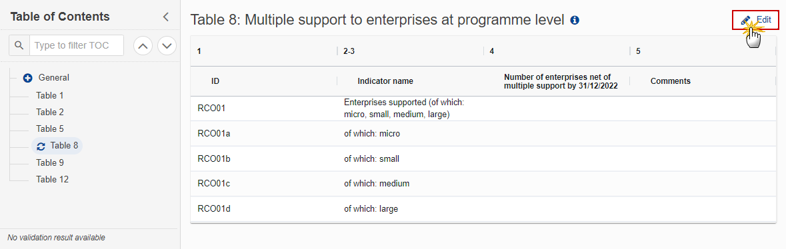Click the search magnifier icon
The height and width of the screenshot is (249, 786).
(19, 45)
